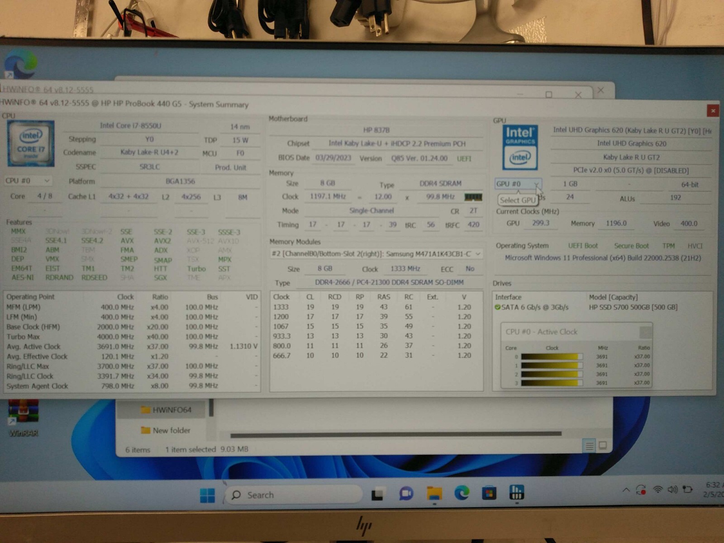Click the core 0 active clock bar
Viewport: 724px width, 543px height.
click(552, 357)
